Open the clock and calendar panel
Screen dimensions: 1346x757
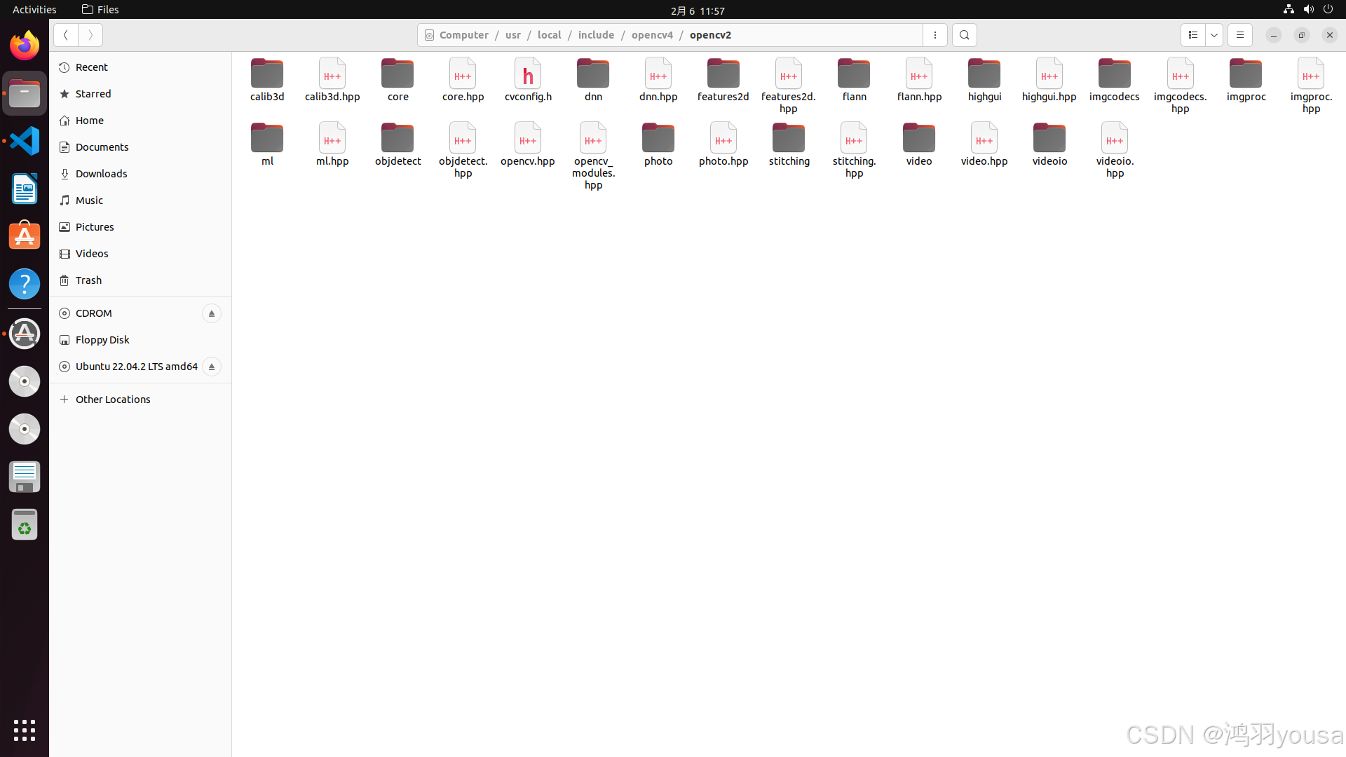pos(697,11)
